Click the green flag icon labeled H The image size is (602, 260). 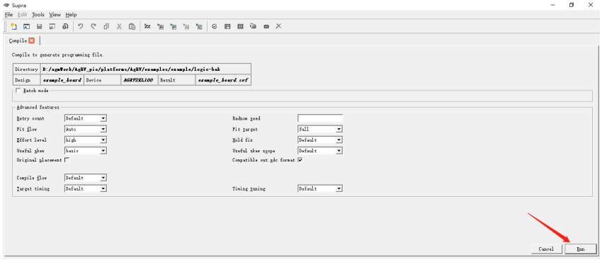[x=160, y=26]
